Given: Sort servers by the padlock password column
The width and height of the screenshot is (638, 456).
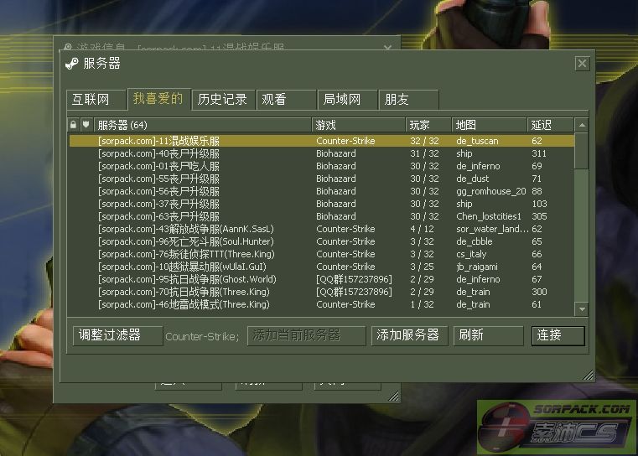Looking at the screenshot, I should pos(73,124).
